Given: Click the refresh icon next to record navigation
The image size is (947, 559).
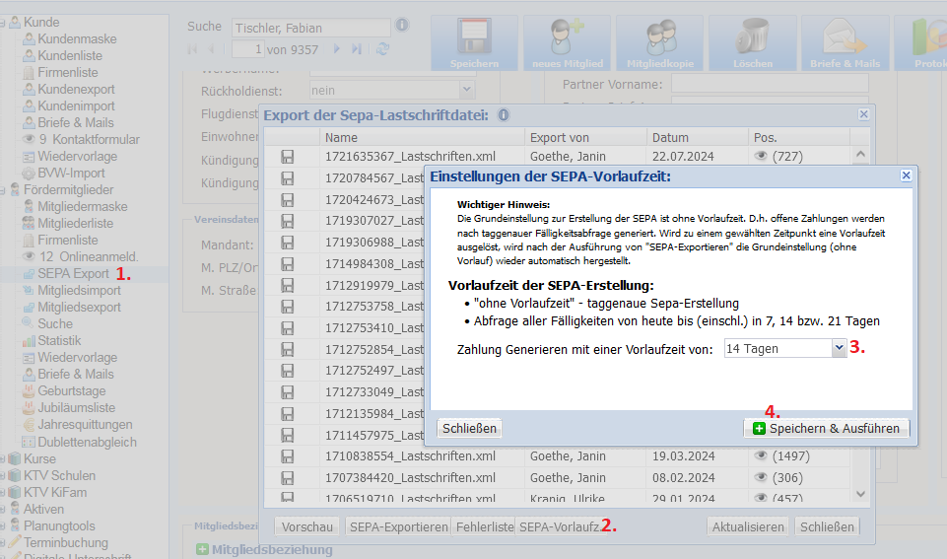Looking at the screenshot, I should point(382,48).
